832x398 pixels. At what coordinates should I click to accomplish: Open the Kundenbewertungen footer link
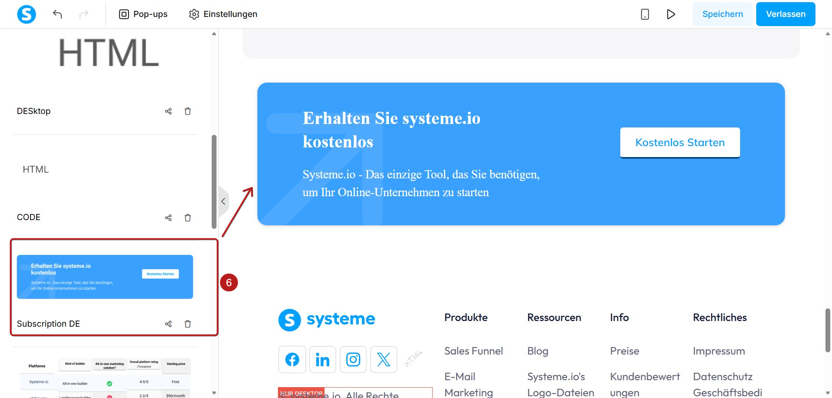click(x=645, y=385)
